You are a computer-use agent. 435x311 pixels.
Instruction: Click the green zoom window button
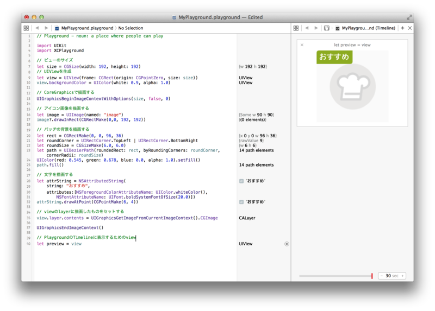[x=42, y=17]
